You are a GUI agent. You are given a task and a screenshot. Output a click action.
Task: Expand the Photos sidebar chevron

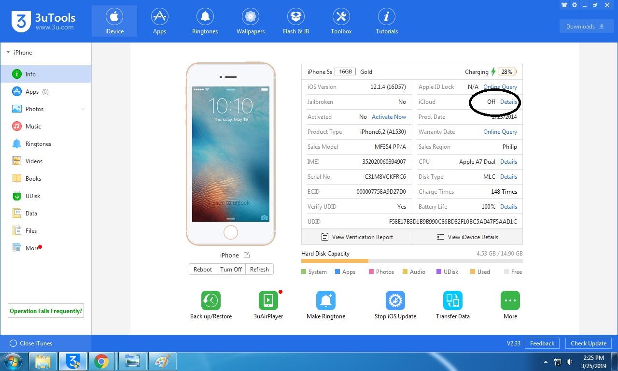pyautogui.click(x=83, y=109)
